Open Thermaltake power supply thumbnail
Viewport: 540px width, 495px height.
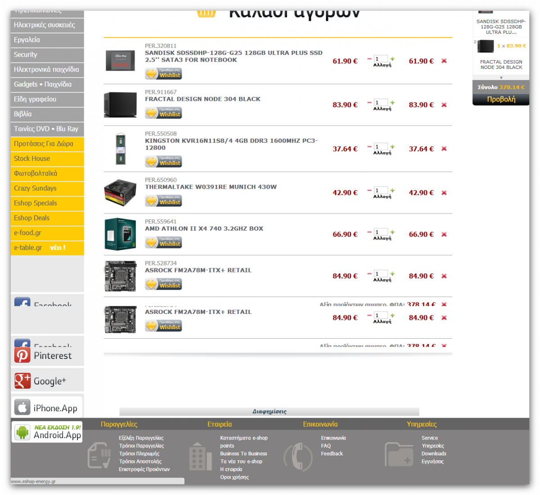click(120, 192)
